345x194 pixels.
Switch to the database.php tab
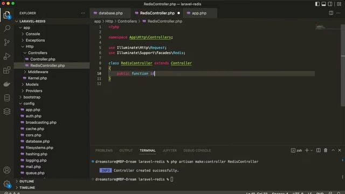111,13
